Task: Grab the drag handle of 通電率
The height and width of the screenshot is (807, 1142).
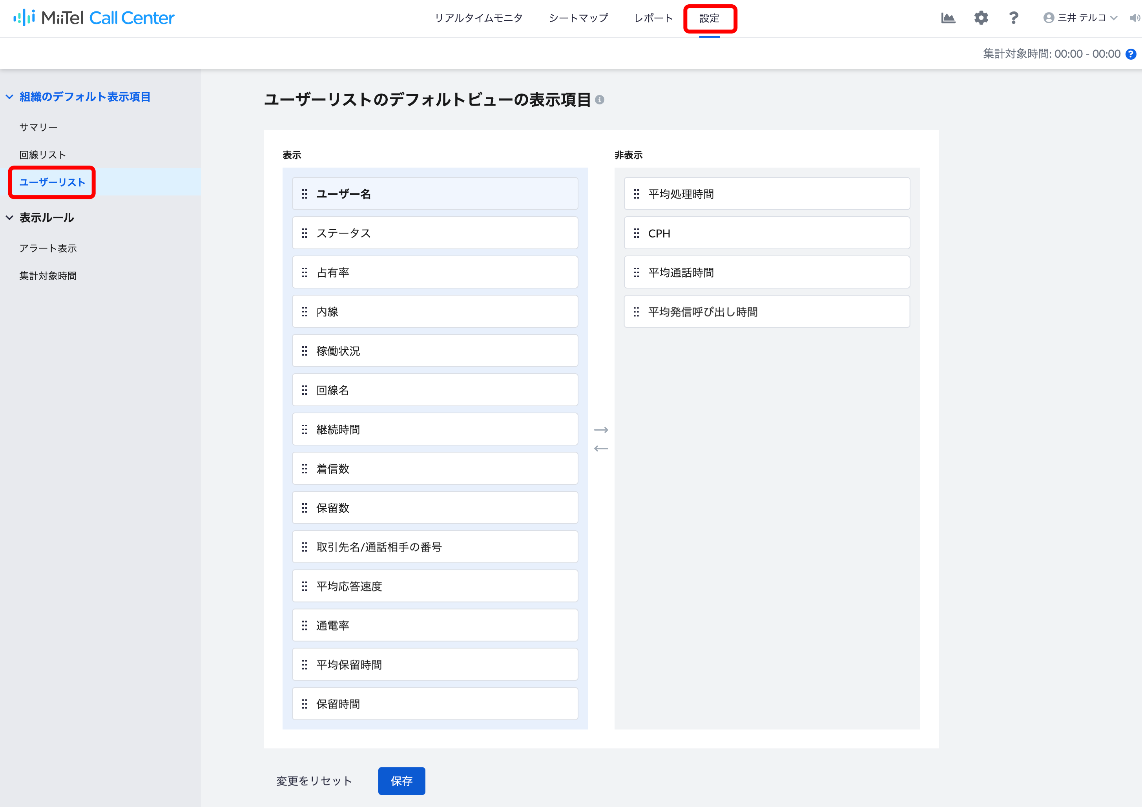Action: [305, 626]
